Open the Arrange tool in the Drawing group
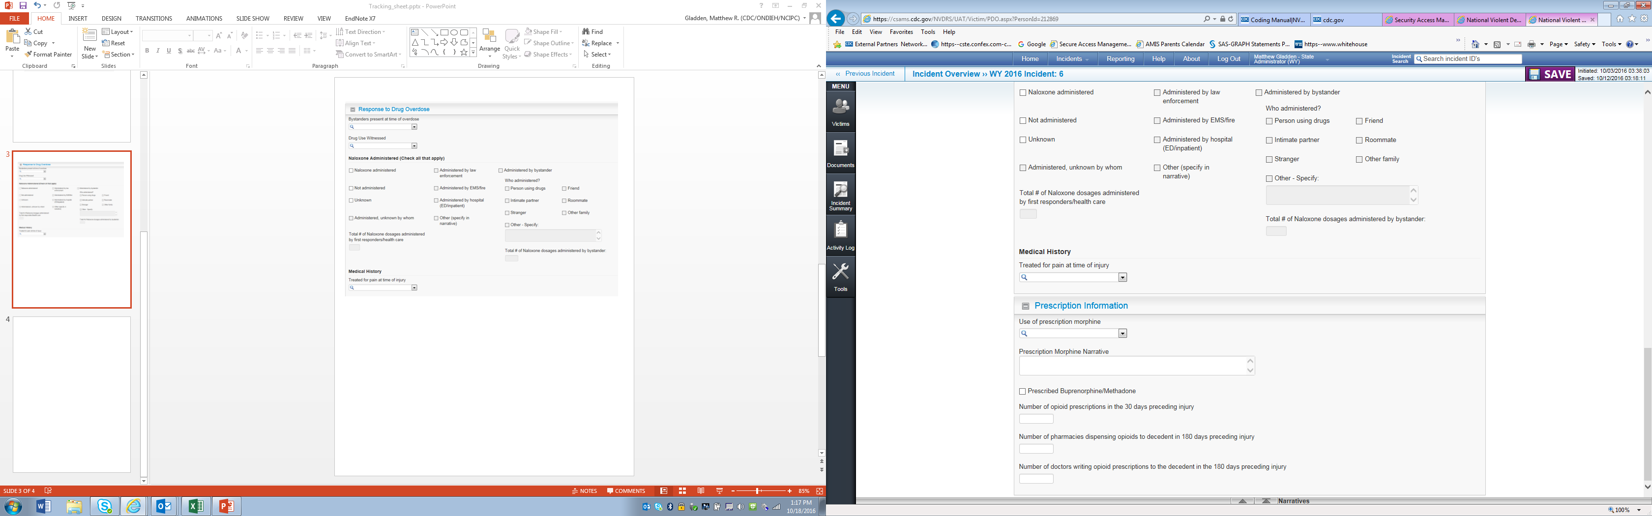 pyautogui.click(x=489, y=43)
